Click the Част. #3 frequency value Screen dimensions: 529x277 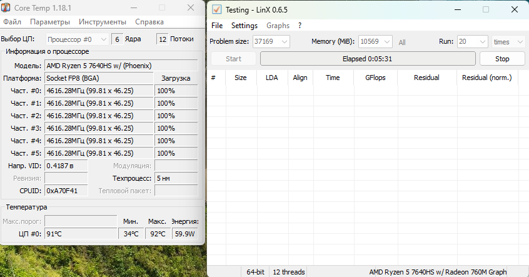[99, 128]
